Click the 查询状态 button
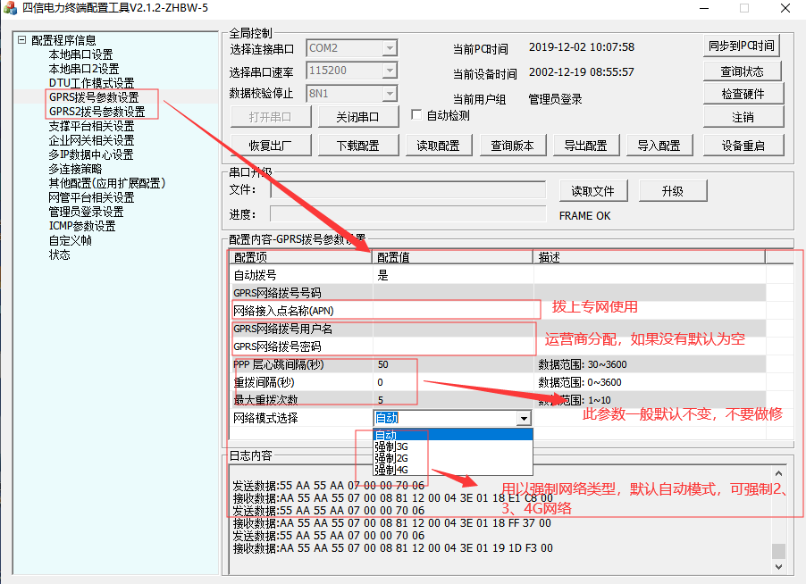Image resolution: width=806 pixels, height=584 pixels. pos(743,71)
